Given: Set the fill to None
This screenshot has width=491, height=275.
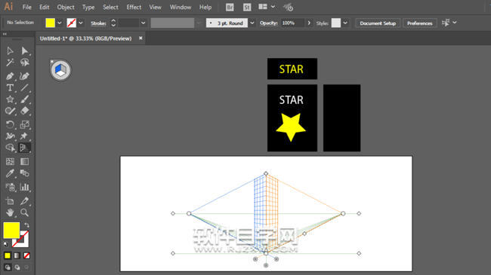Looking at the screenshot, I should (27, 256).
